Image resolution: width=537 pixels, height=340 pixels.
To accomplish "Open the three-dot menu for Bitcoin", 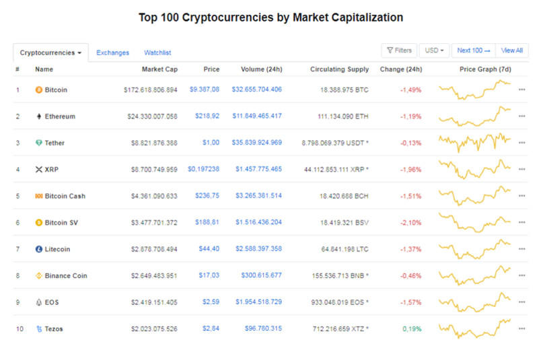I will click(522, 90).
